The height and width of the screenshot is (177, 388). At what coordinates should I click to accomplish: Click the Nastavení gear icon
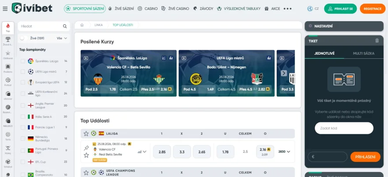click(x=310, y=26)
